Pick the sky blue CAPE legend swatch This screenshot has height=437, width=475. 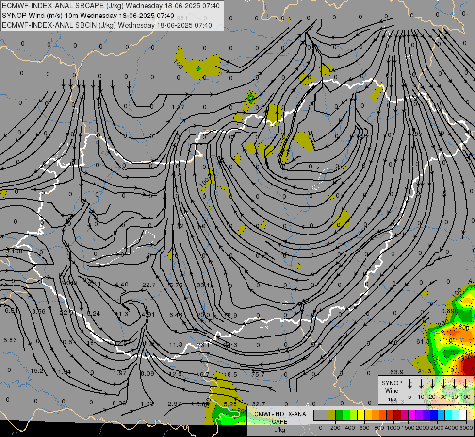[x=441, y=416]
